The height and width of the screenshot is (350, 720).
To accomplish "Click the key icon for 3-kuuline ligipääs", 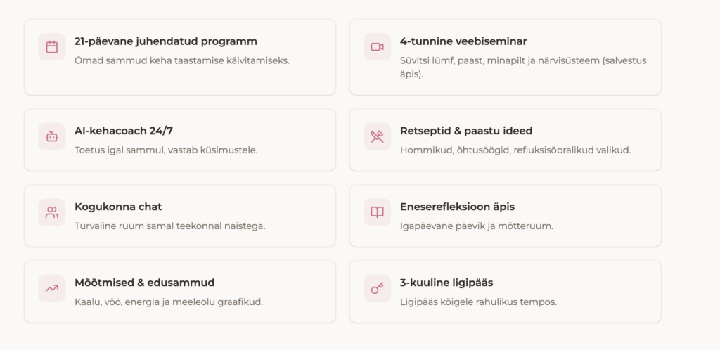I will coord(378,288).
